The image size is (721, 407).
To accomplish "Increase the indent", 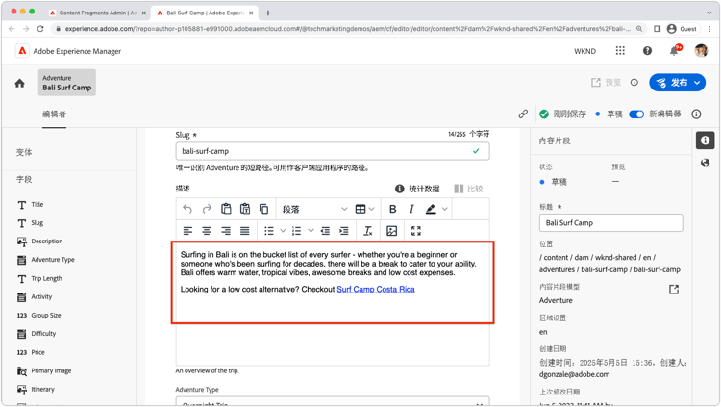I will pyautogui.click(x=344, y=231).
